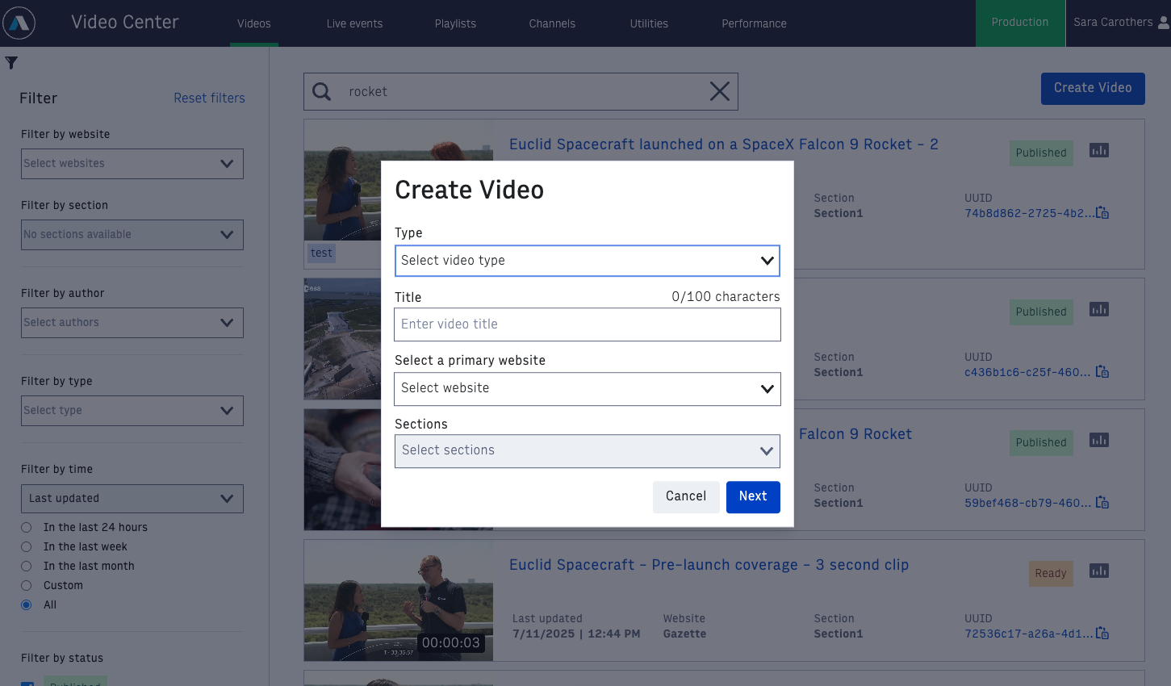Image resolution: width=1171 pixels, height=686 pixels.
Task: Open the Last updated time dropdown
Action: coord(132,499)
